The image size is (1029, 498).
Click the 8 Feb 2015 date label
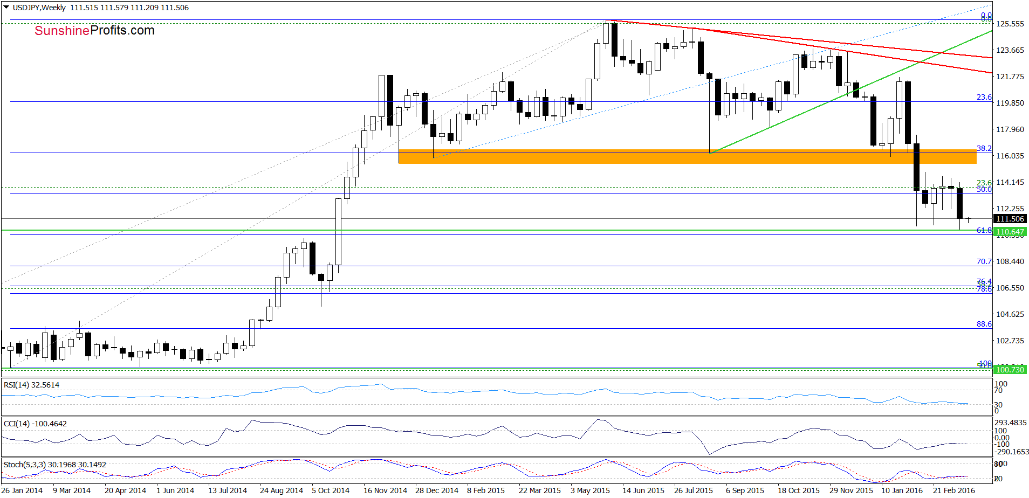click(486, 490)
